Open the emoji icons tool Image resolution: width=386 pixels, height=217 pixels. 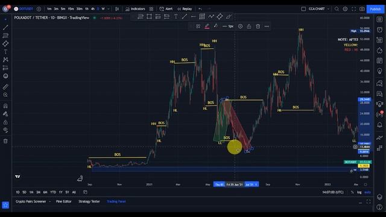pos(5,76)
